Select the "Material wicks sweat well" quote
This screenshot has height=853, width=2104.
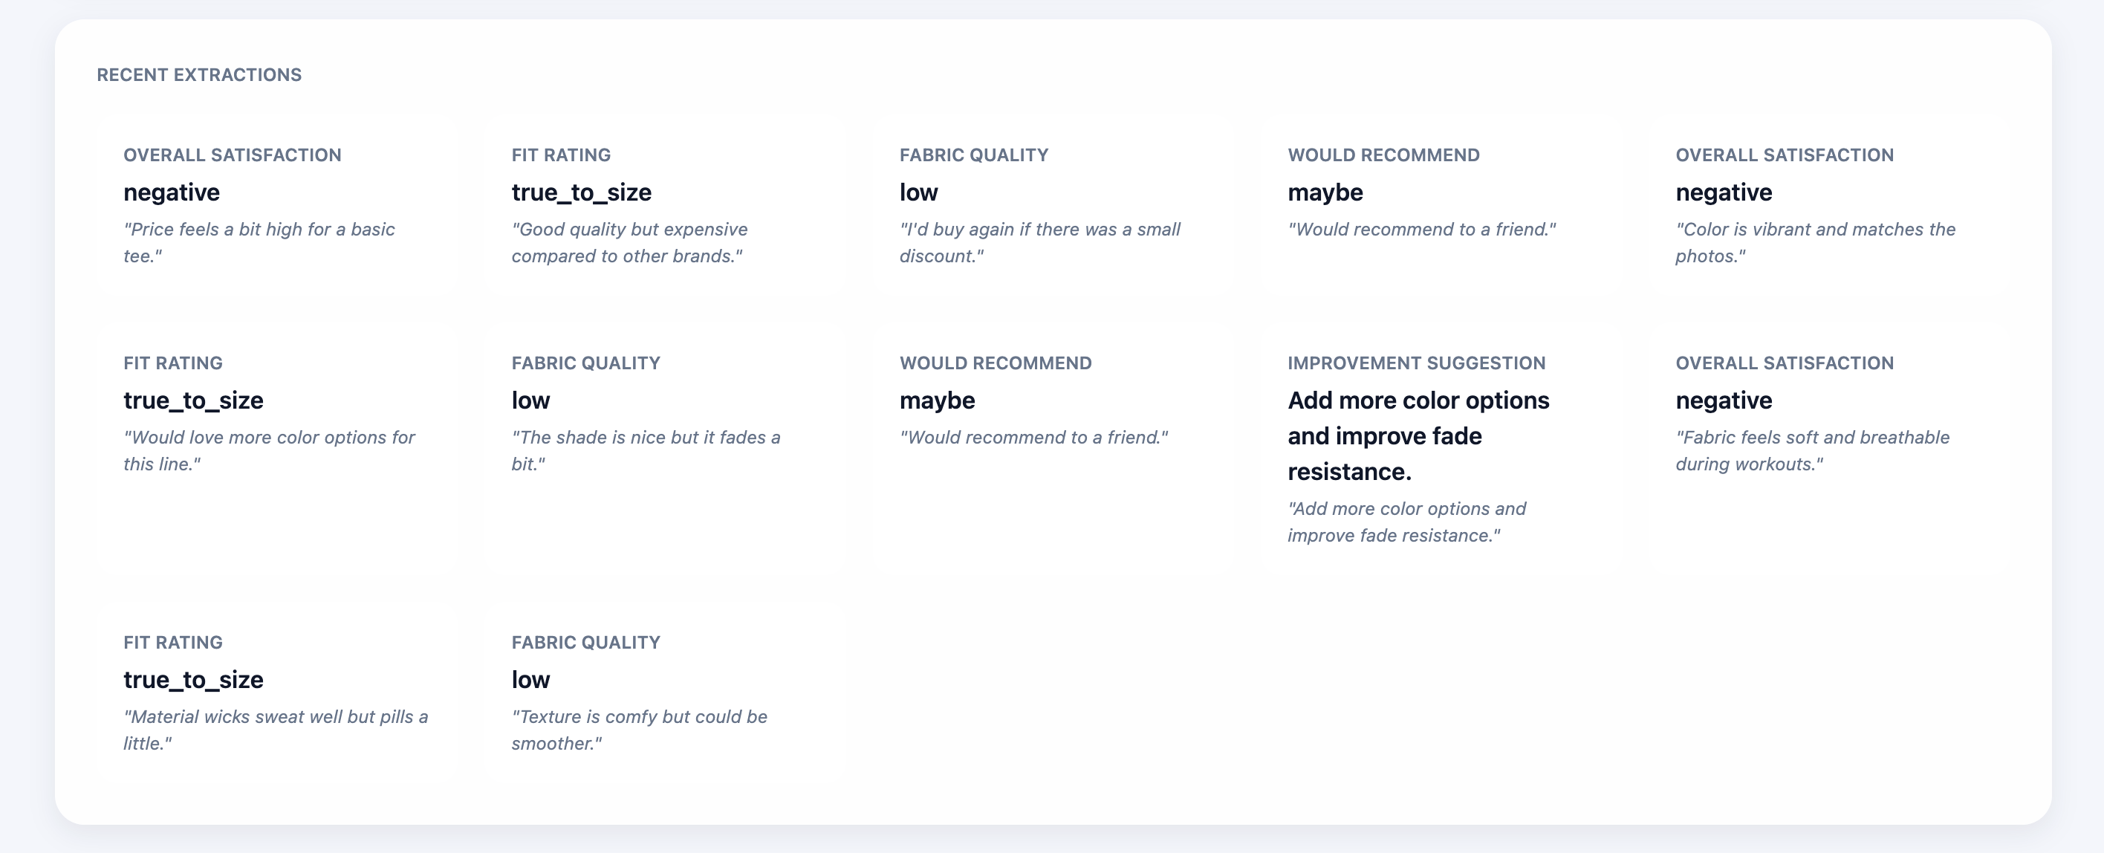(x=275, y=730)
